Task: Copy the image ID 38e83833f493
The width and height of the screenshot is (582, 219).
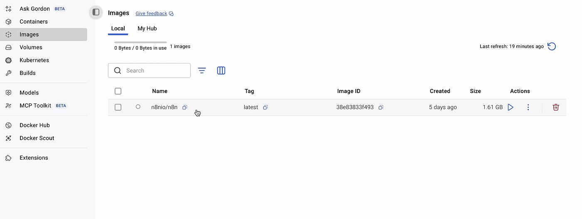Action: pyautogui.click(x=381, y=107)
